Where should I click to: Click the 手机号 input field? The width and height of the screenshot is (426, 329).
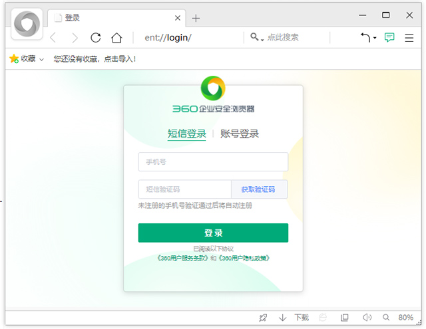point(213,162)
